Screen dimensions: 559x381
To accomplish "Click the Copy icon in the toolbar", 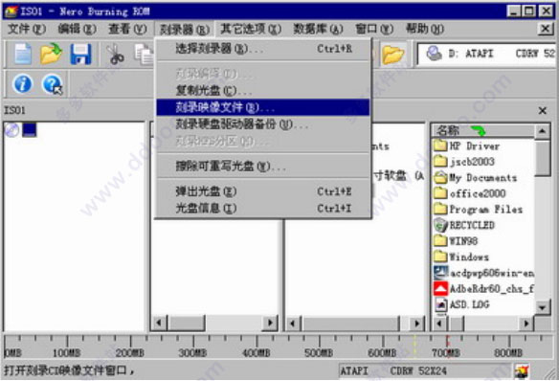I will click(x=144, y=55).
